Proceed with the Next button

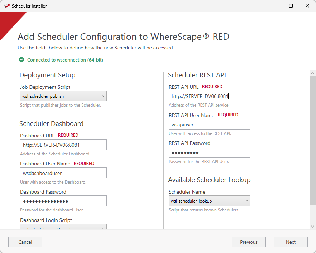pyautogui.click(x=291, y=242)
